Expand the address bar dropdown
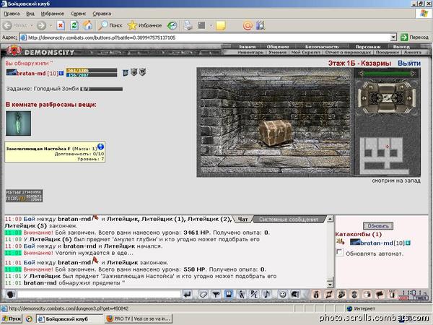 pos(393,38)
